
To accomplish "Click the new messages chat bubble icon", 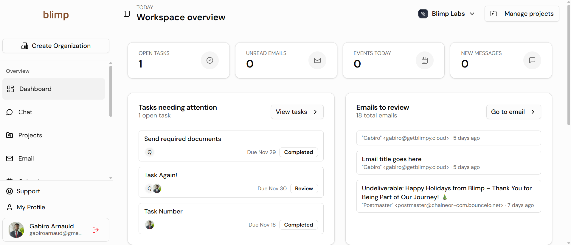I will coord(532,60).
